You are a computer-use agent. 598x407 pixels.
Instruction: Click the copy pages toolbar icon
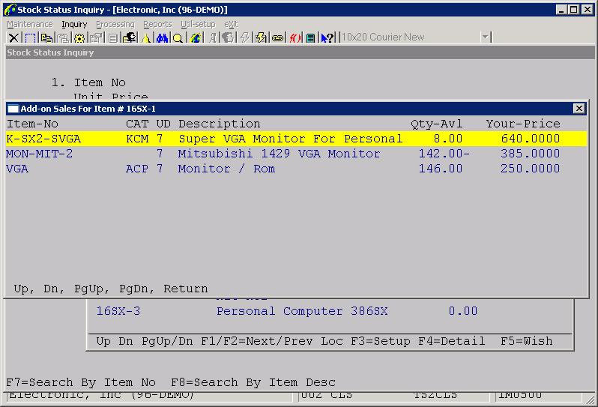(46, 37)
